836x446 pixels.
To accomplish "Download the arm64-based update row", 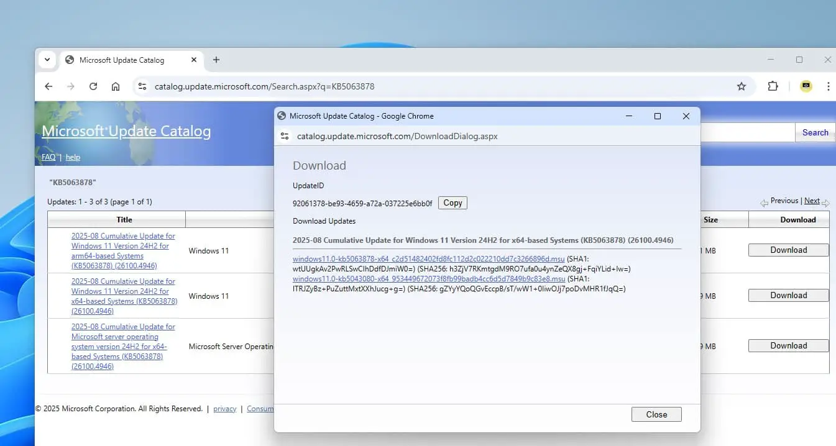I will tap(788, 250).
